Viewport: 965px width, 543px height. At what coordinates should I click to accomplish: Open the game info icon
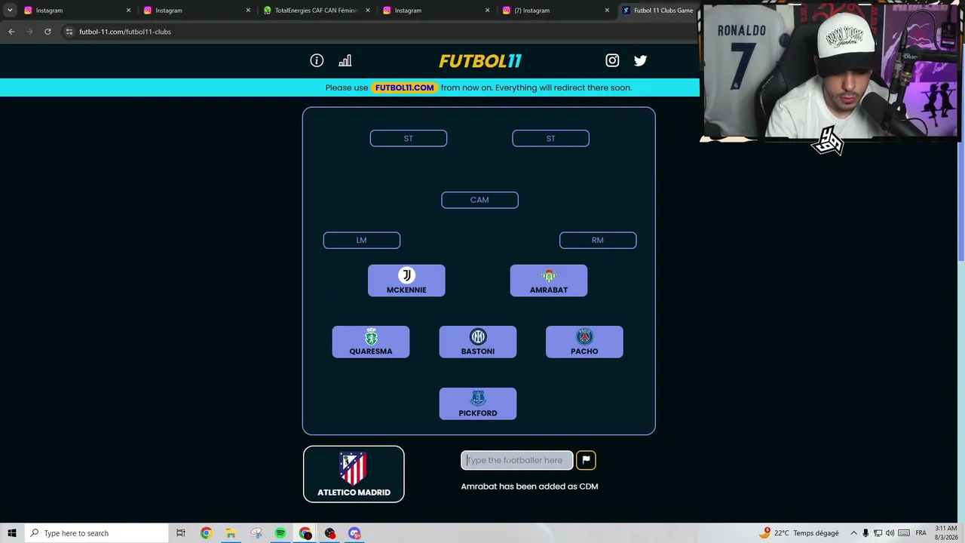(x=317, y=60)
